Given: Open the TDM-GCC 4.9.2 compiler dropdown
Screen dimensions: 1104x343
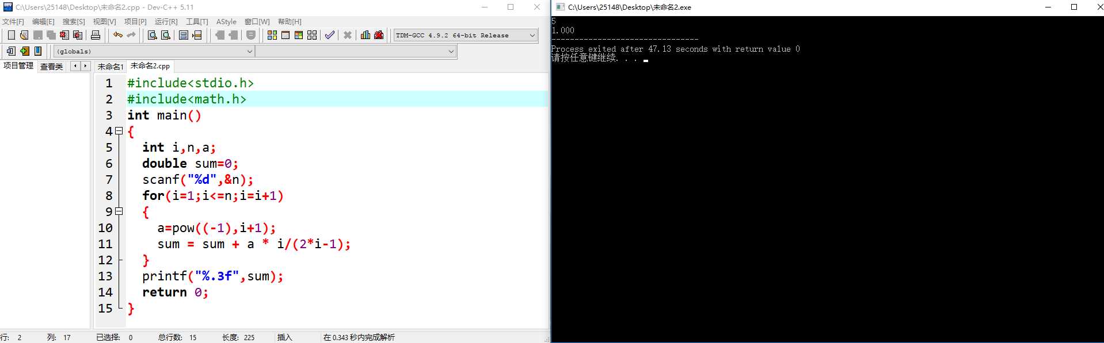Looking at the screenshot, I should 466,35.
